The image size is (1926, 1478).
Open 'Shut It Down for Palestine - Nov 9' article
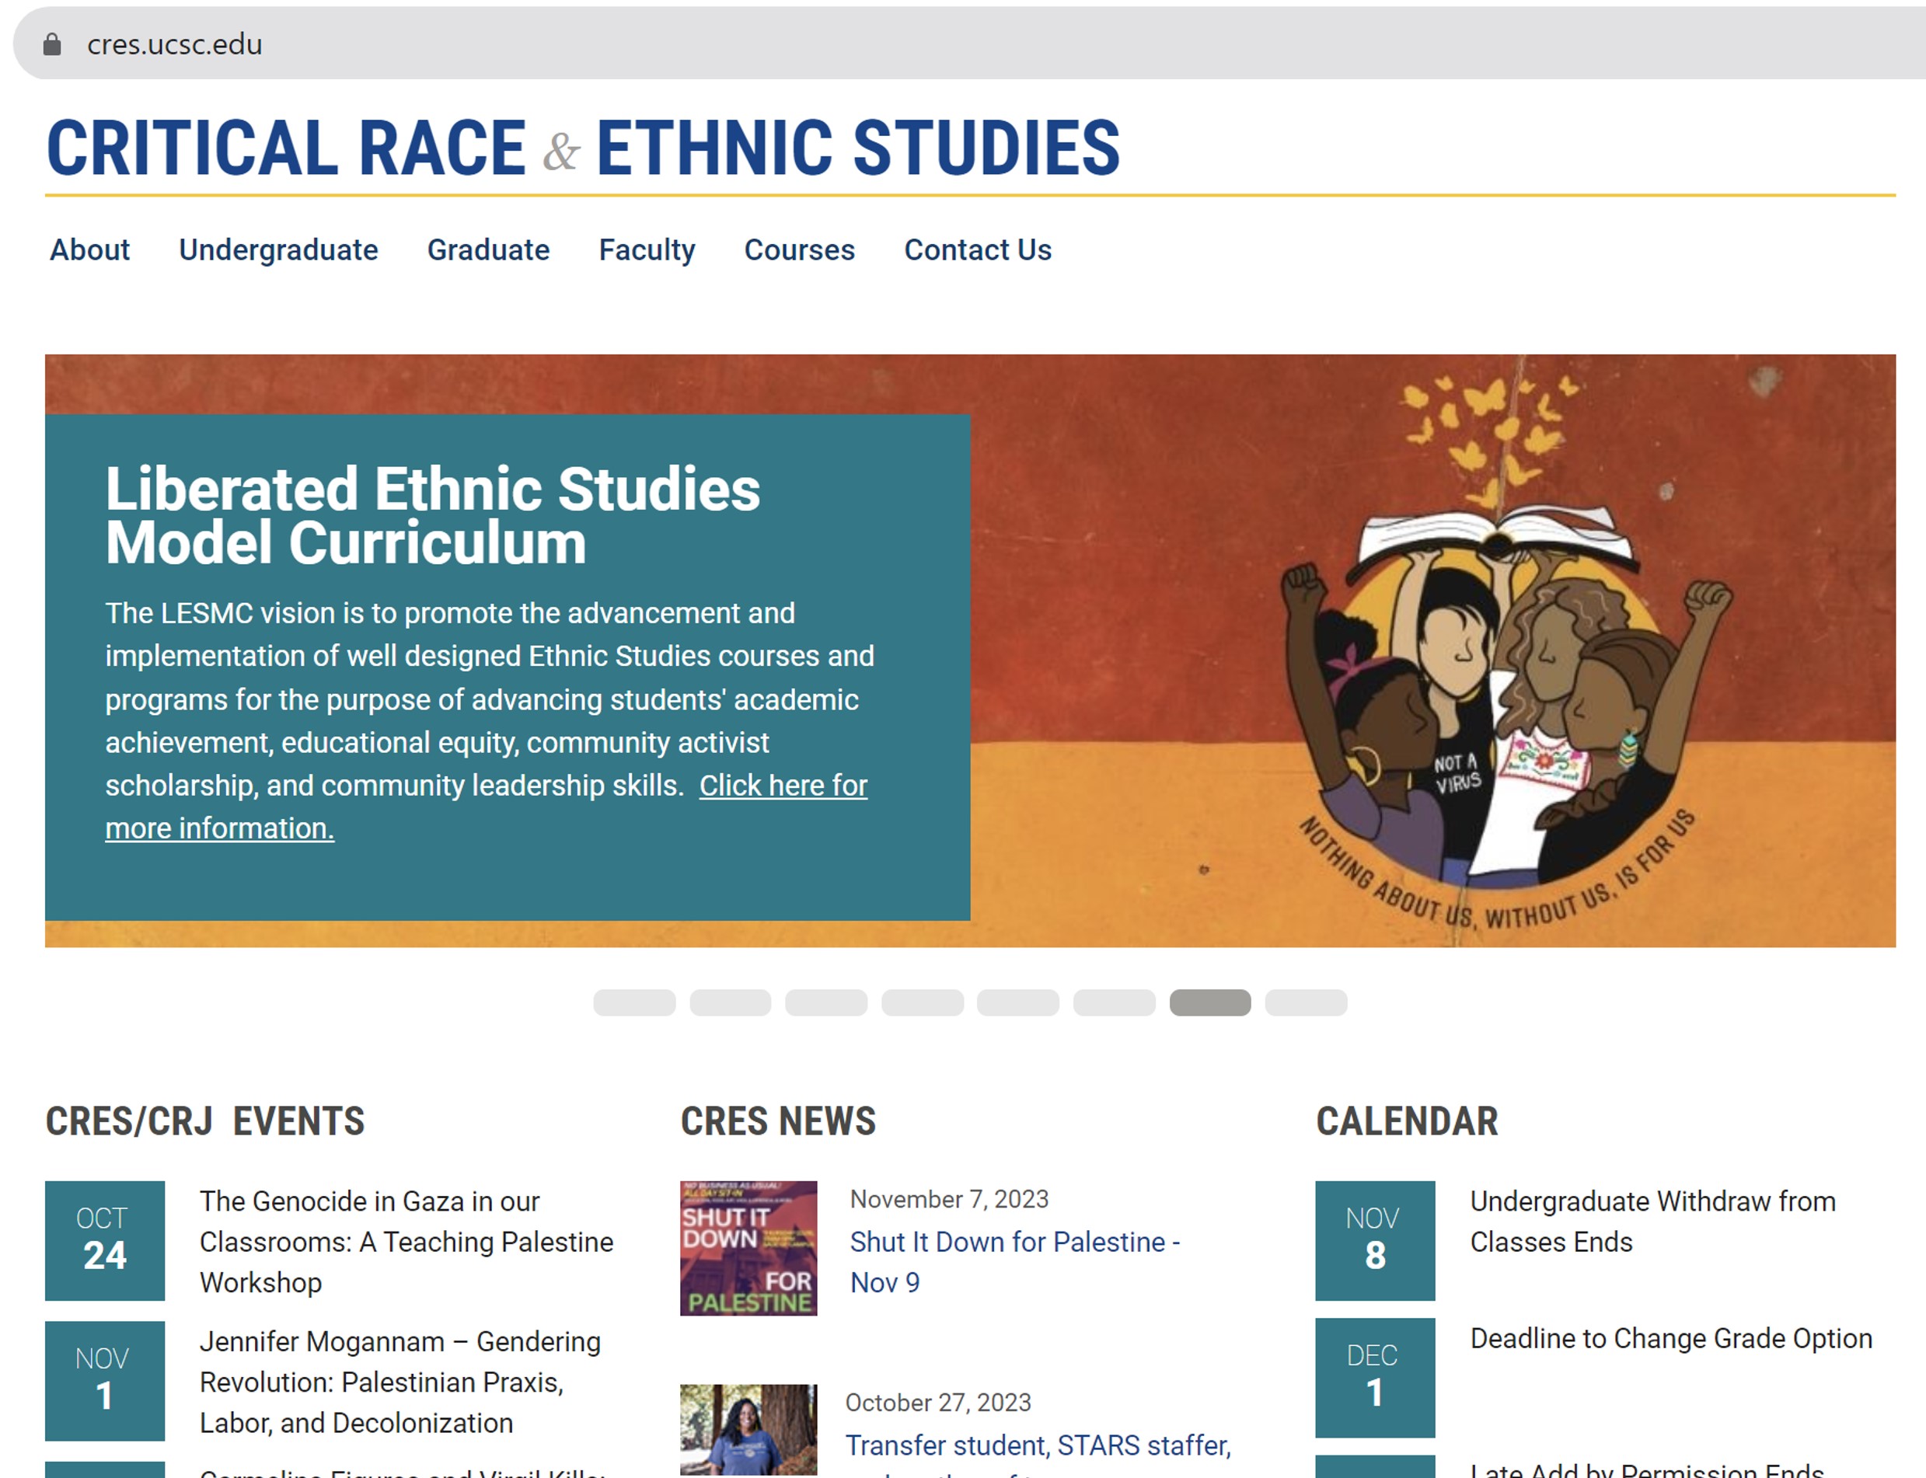click(1015, 1263)
